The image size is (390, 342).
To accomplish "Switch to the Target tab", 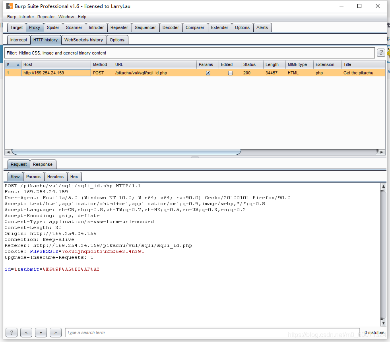I will [x=16, y=27].
